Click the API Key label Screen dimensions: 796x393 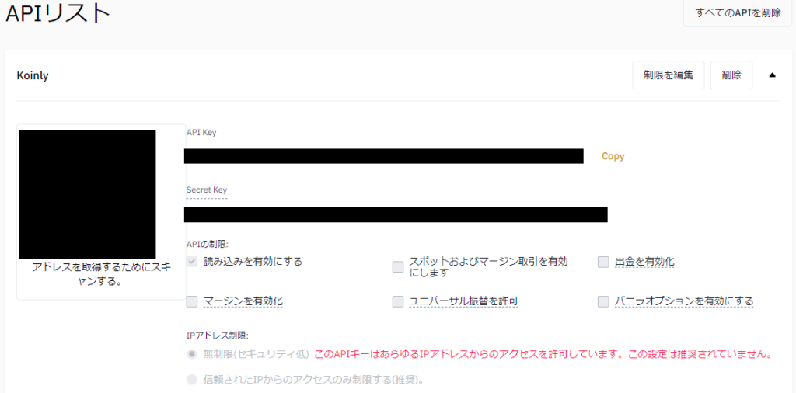click(201, 132)
